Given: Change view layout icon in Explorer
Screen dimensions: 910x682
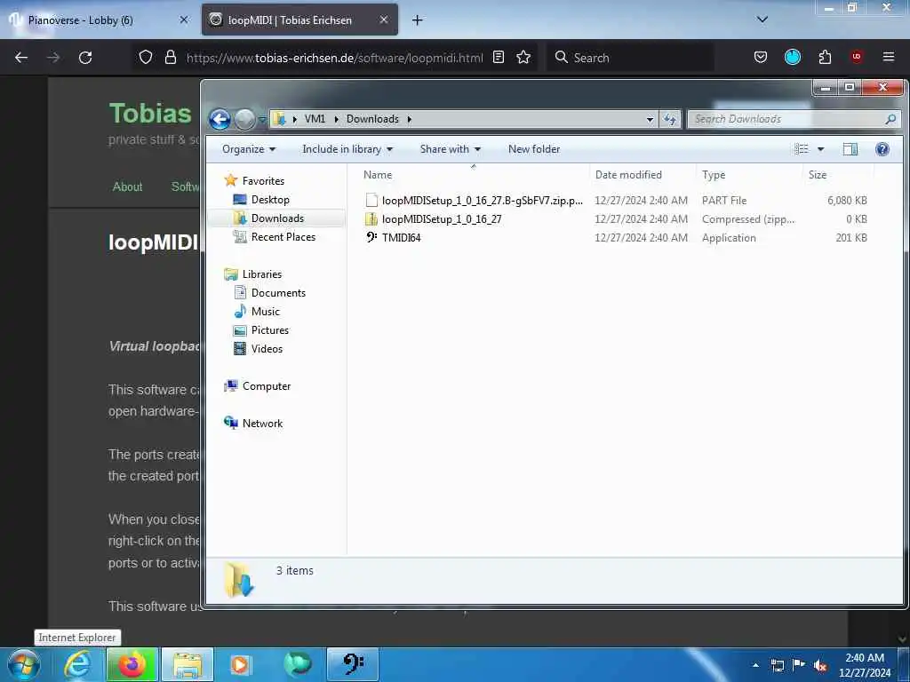Looking at the screenshot, I should pyautogui.click(x=802, y=149).
